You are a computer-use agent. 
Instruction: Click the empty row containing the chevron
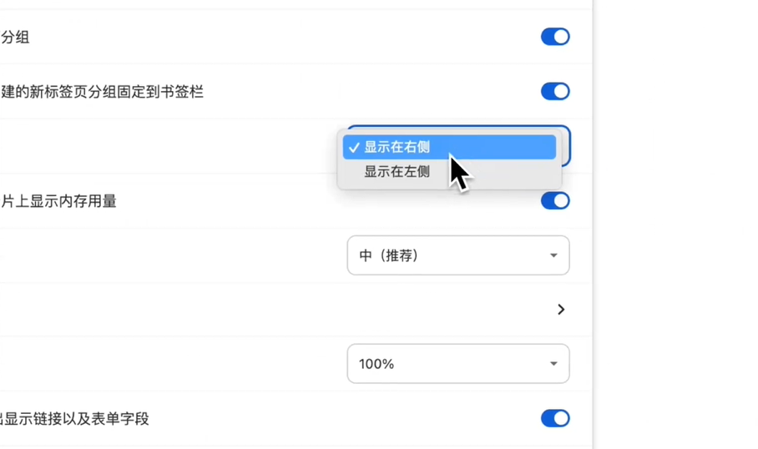(x=296, y=310)
